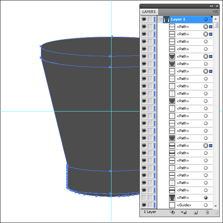223x223 pixels.
Task: Hide Layer 1 using its eye icon
Action: click(144, 19)
